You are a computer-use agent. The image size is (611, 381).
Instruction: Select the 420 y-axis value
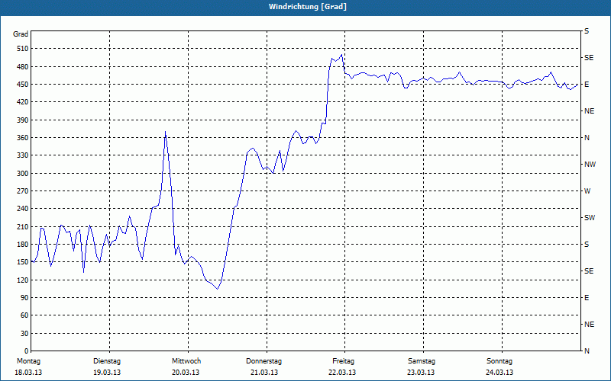pyautogui.click(x=23, y=102)
